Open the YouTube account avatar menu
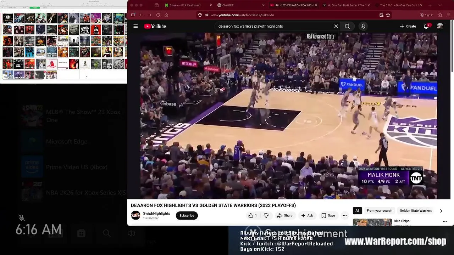The height and width of the screenshot is (255, 454). coord(440,26)
